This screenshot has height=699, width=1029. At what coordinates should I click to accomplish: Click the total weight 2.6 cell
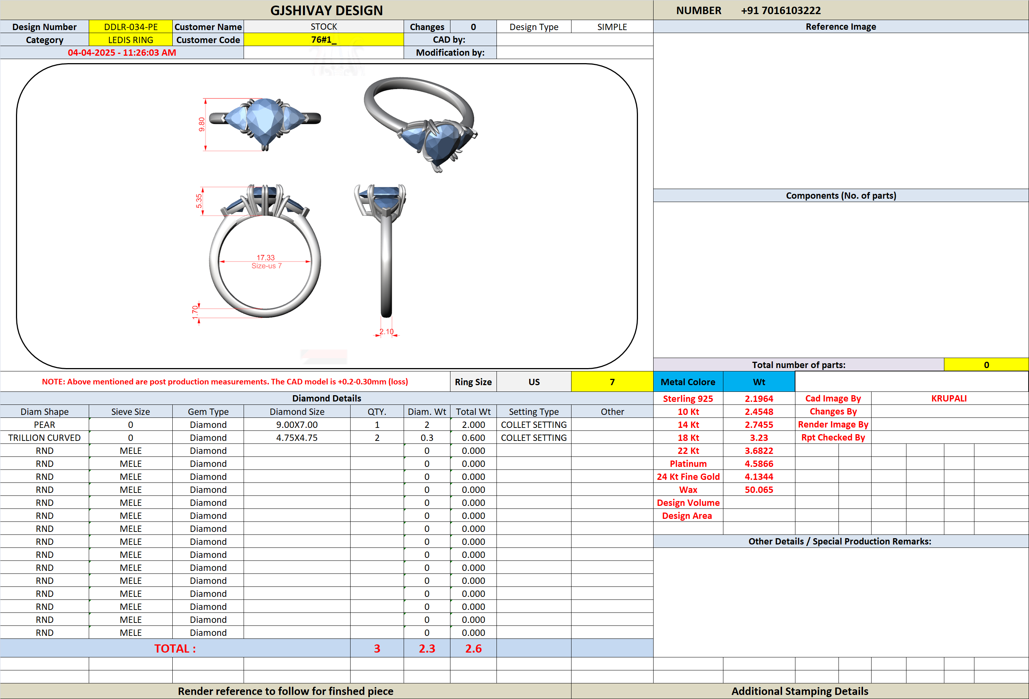point(473,648)
